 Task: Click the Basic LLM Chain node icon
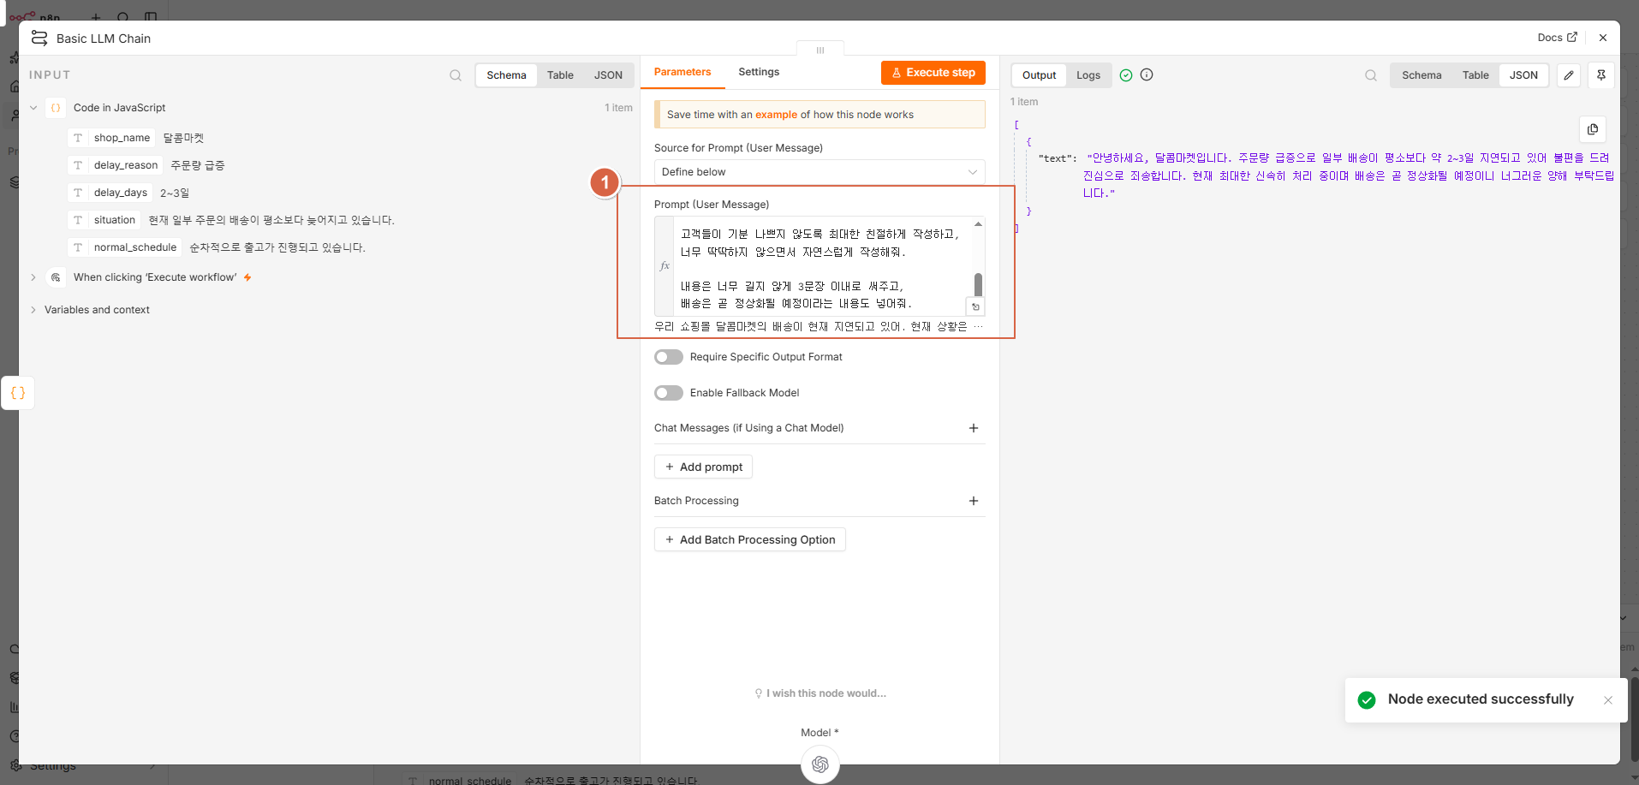(x=39, y=38)
